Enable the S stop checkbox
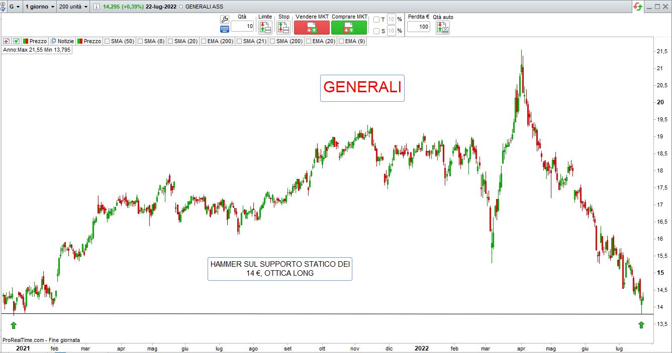This screenshot has width=672, height=353. [376, 31]
